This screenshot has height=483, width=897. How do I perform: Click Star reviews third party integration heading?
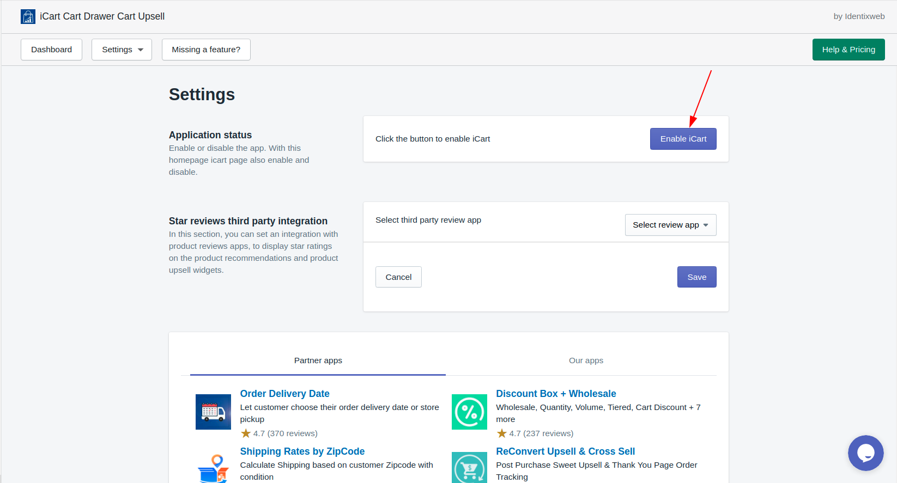click(248, 221)
